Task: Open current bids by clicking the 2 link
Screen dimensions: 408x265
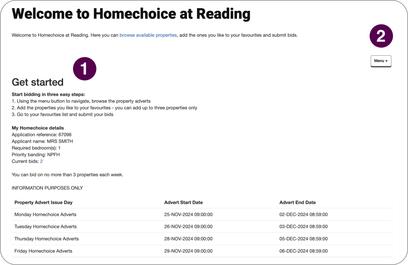Action: tap(41, 161)
